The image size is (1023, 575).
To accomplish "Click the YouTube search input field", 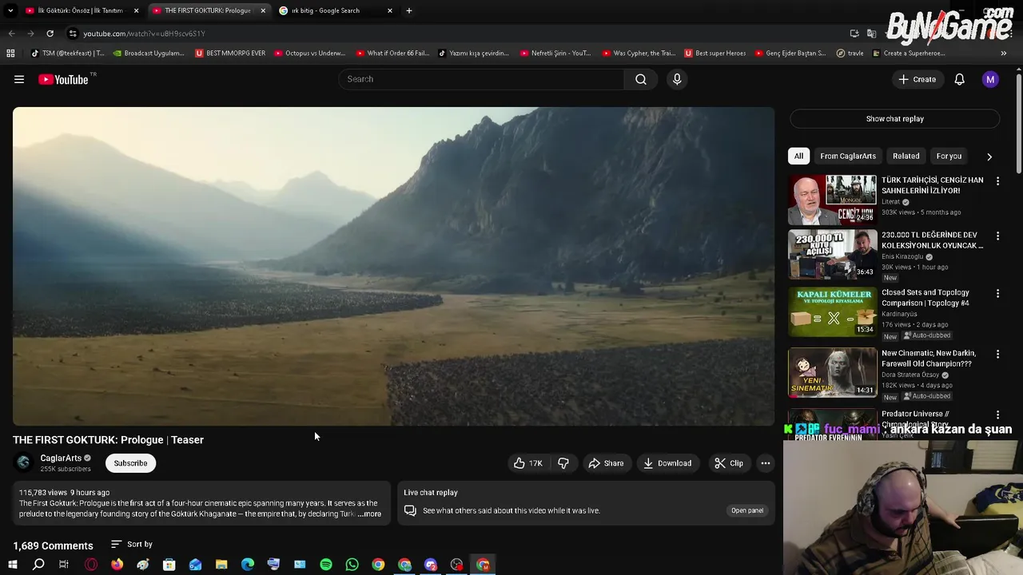I will tap(481, 79).
